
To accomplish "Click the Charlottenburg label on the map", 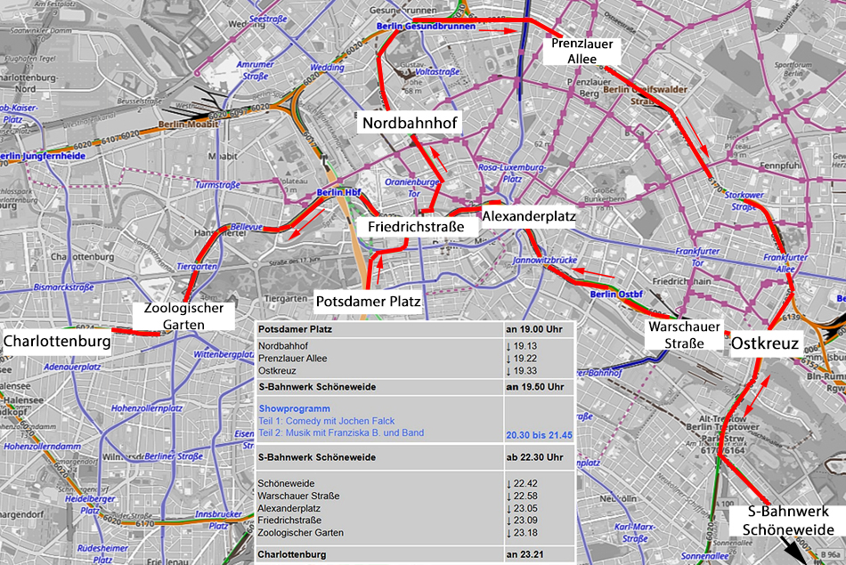I will (x=57, y=341).
